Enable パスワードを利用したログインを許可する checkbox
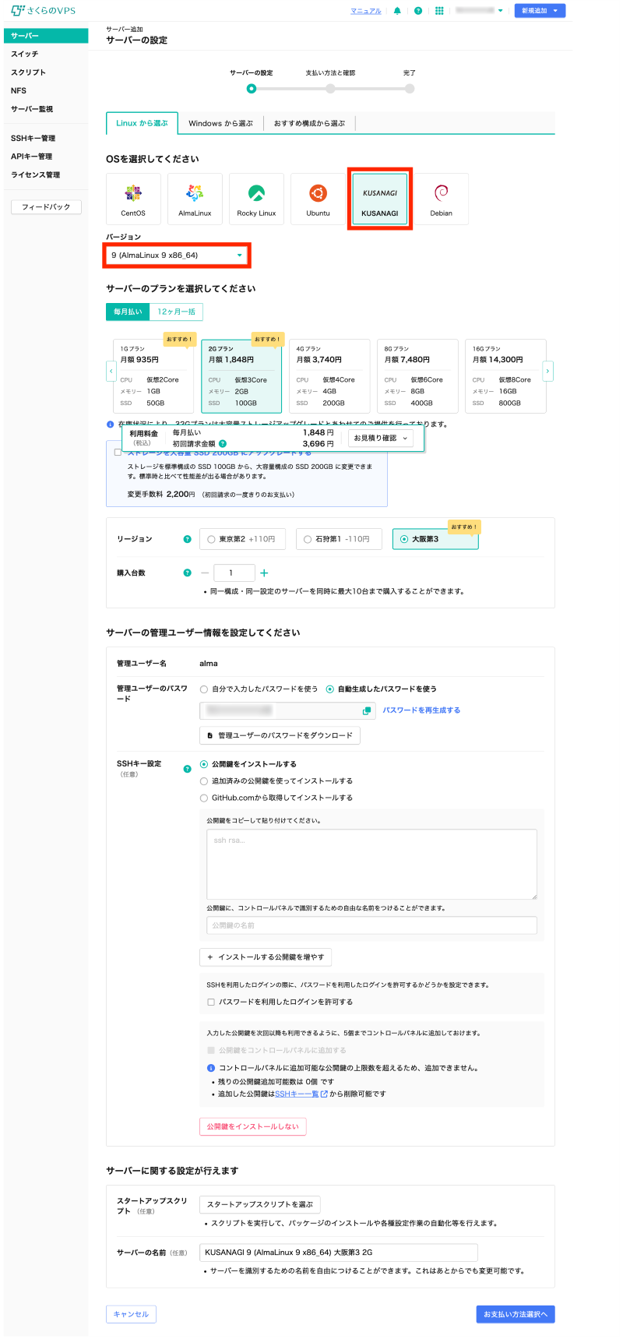 [x=211, y=1002]
